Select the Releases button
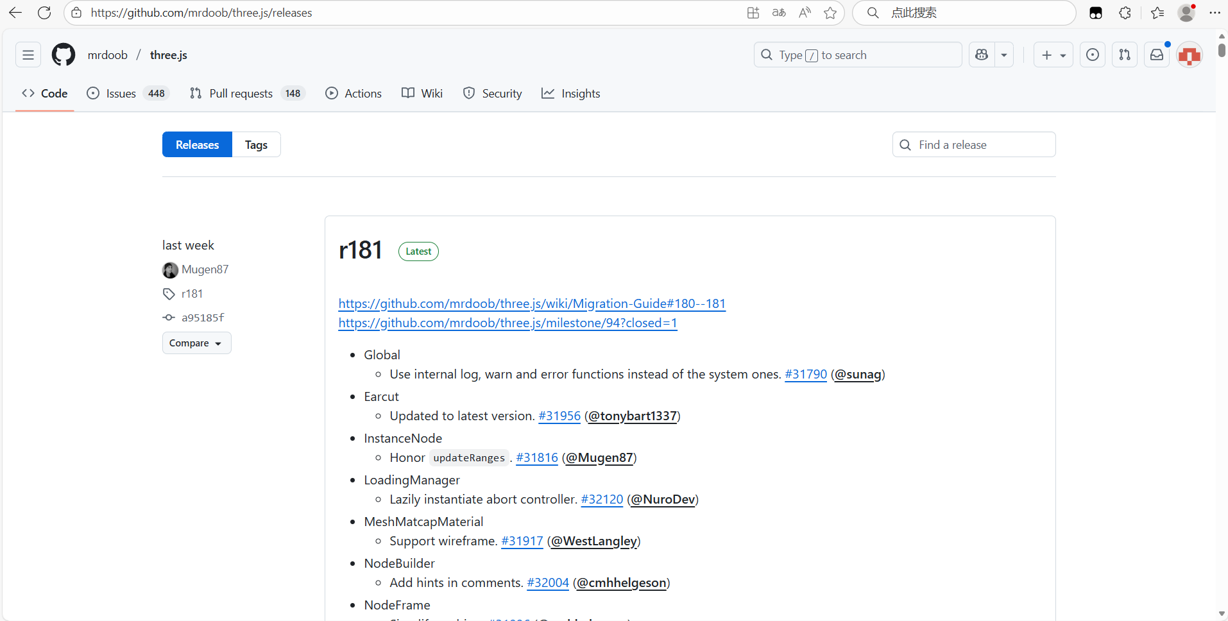Screen dimensions: 1228x621 [x=197, y=145]
